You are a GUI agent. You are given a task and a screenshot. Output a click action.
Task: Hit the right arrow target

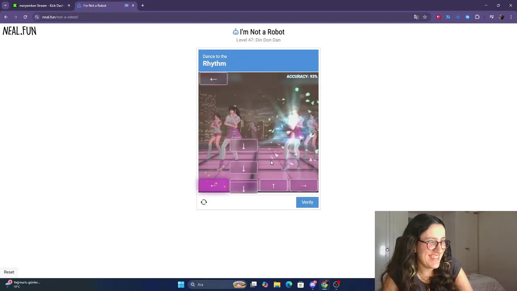[x=304, y=186]
